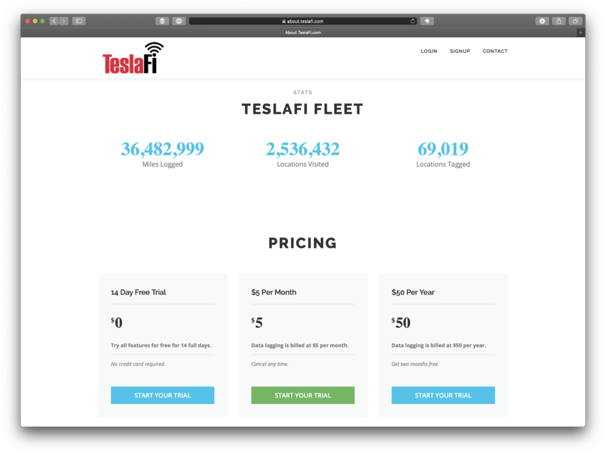Reload the page with the refresh icon
This screenshot has width=606, height=454.
tap(412, 21)
